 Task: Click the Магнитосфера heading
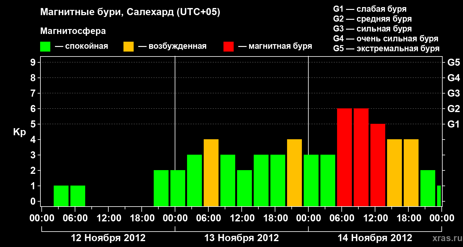coord(73,31)
